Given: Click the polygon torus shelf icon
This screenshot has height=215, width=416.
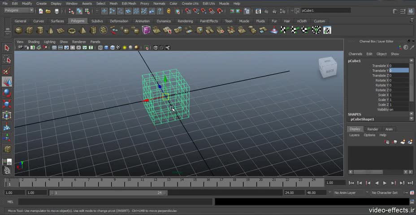Looking at the screenshot, I should (72, 30).
